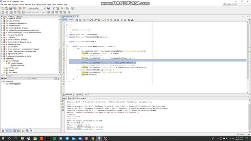Click the icon right of the Navigator filter dropdown
This screenshot has width=251, height=141.
pyautogui.click(x=58, y=78)
